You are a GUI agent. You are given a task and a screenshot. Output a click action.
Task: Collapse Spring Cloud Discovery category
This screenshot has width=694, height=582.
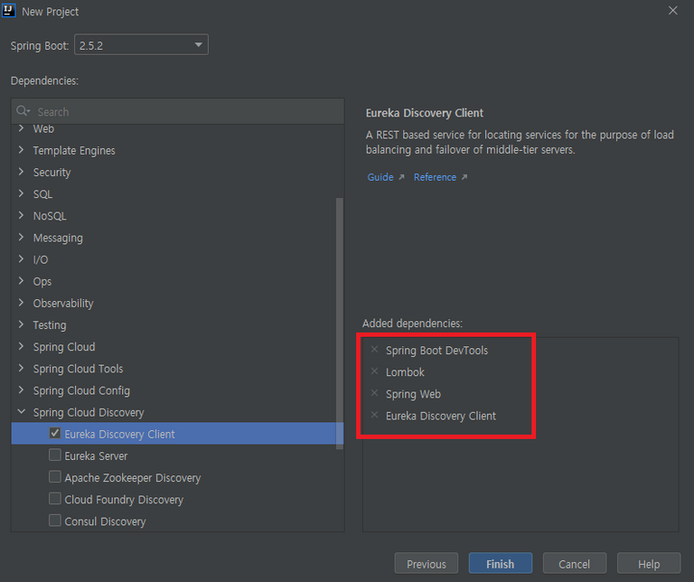(21, 411)
